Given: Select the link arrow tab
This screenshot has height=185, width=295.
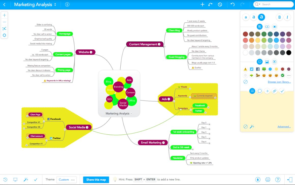Looking at the screenshot, I should (267, 91).
